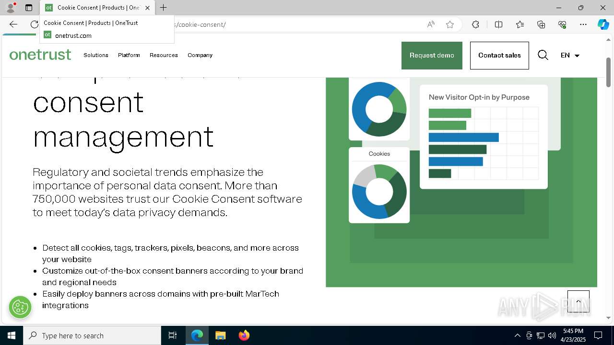
Task: Open Browser essentials heart icon
Action: (x=562, y=24)
